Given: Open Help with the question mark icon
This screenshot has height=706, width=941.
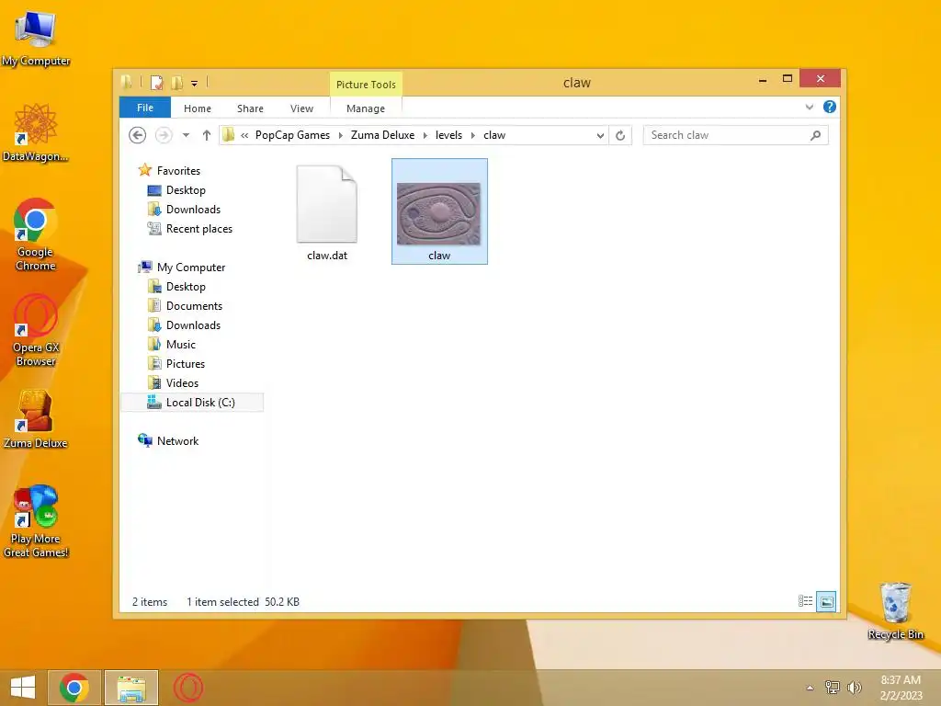Looking at the screenshot, I should point(830,107).
